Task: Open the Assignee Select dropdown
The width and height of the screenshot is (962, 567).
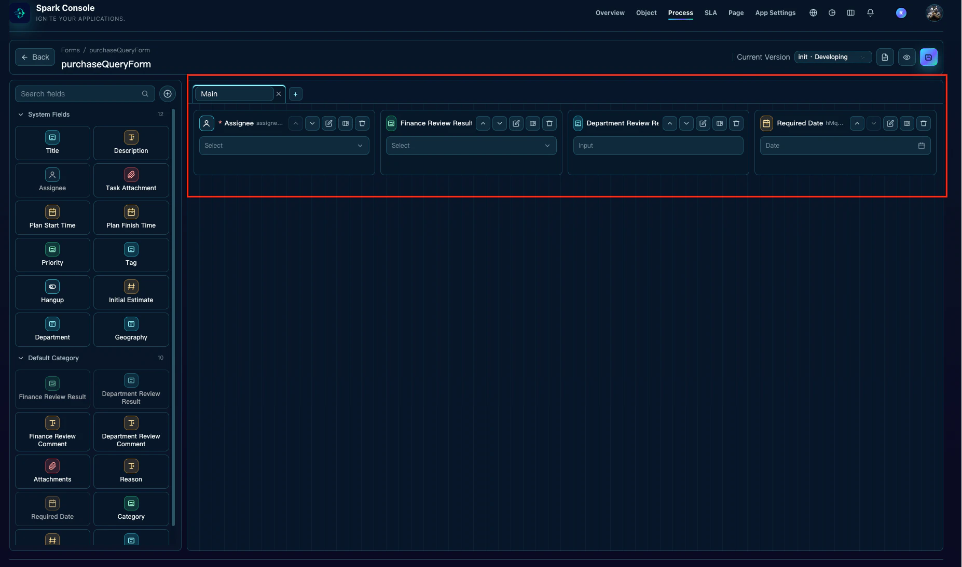Action: [284, 146]
